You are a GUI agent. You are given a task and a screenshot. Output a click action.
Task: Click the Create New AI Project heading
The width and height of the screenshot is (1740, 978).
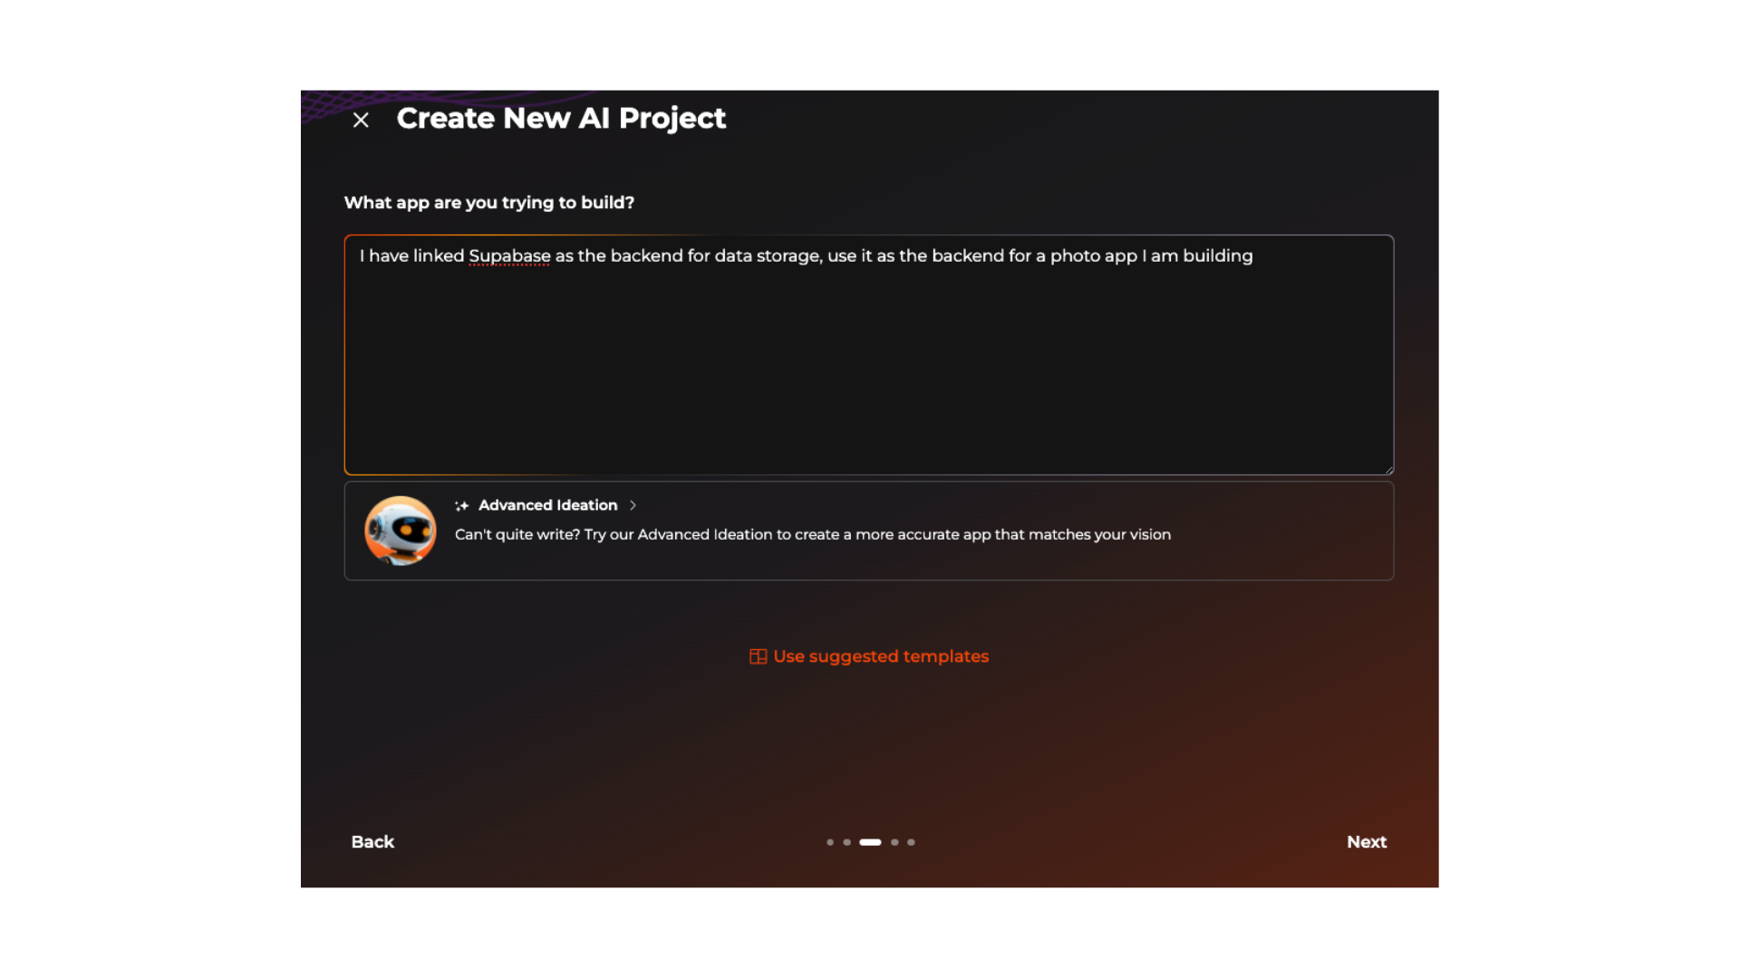pos(561,119)
